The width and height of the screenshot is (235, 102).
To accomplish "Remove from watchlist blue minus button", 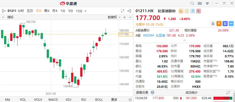I will coord(231,24).
